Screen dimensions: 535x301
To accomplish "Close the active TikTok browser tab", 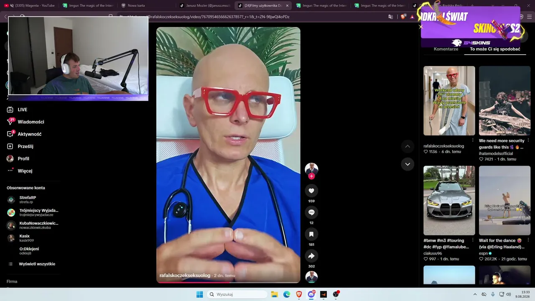I will [x=287, y=5].
